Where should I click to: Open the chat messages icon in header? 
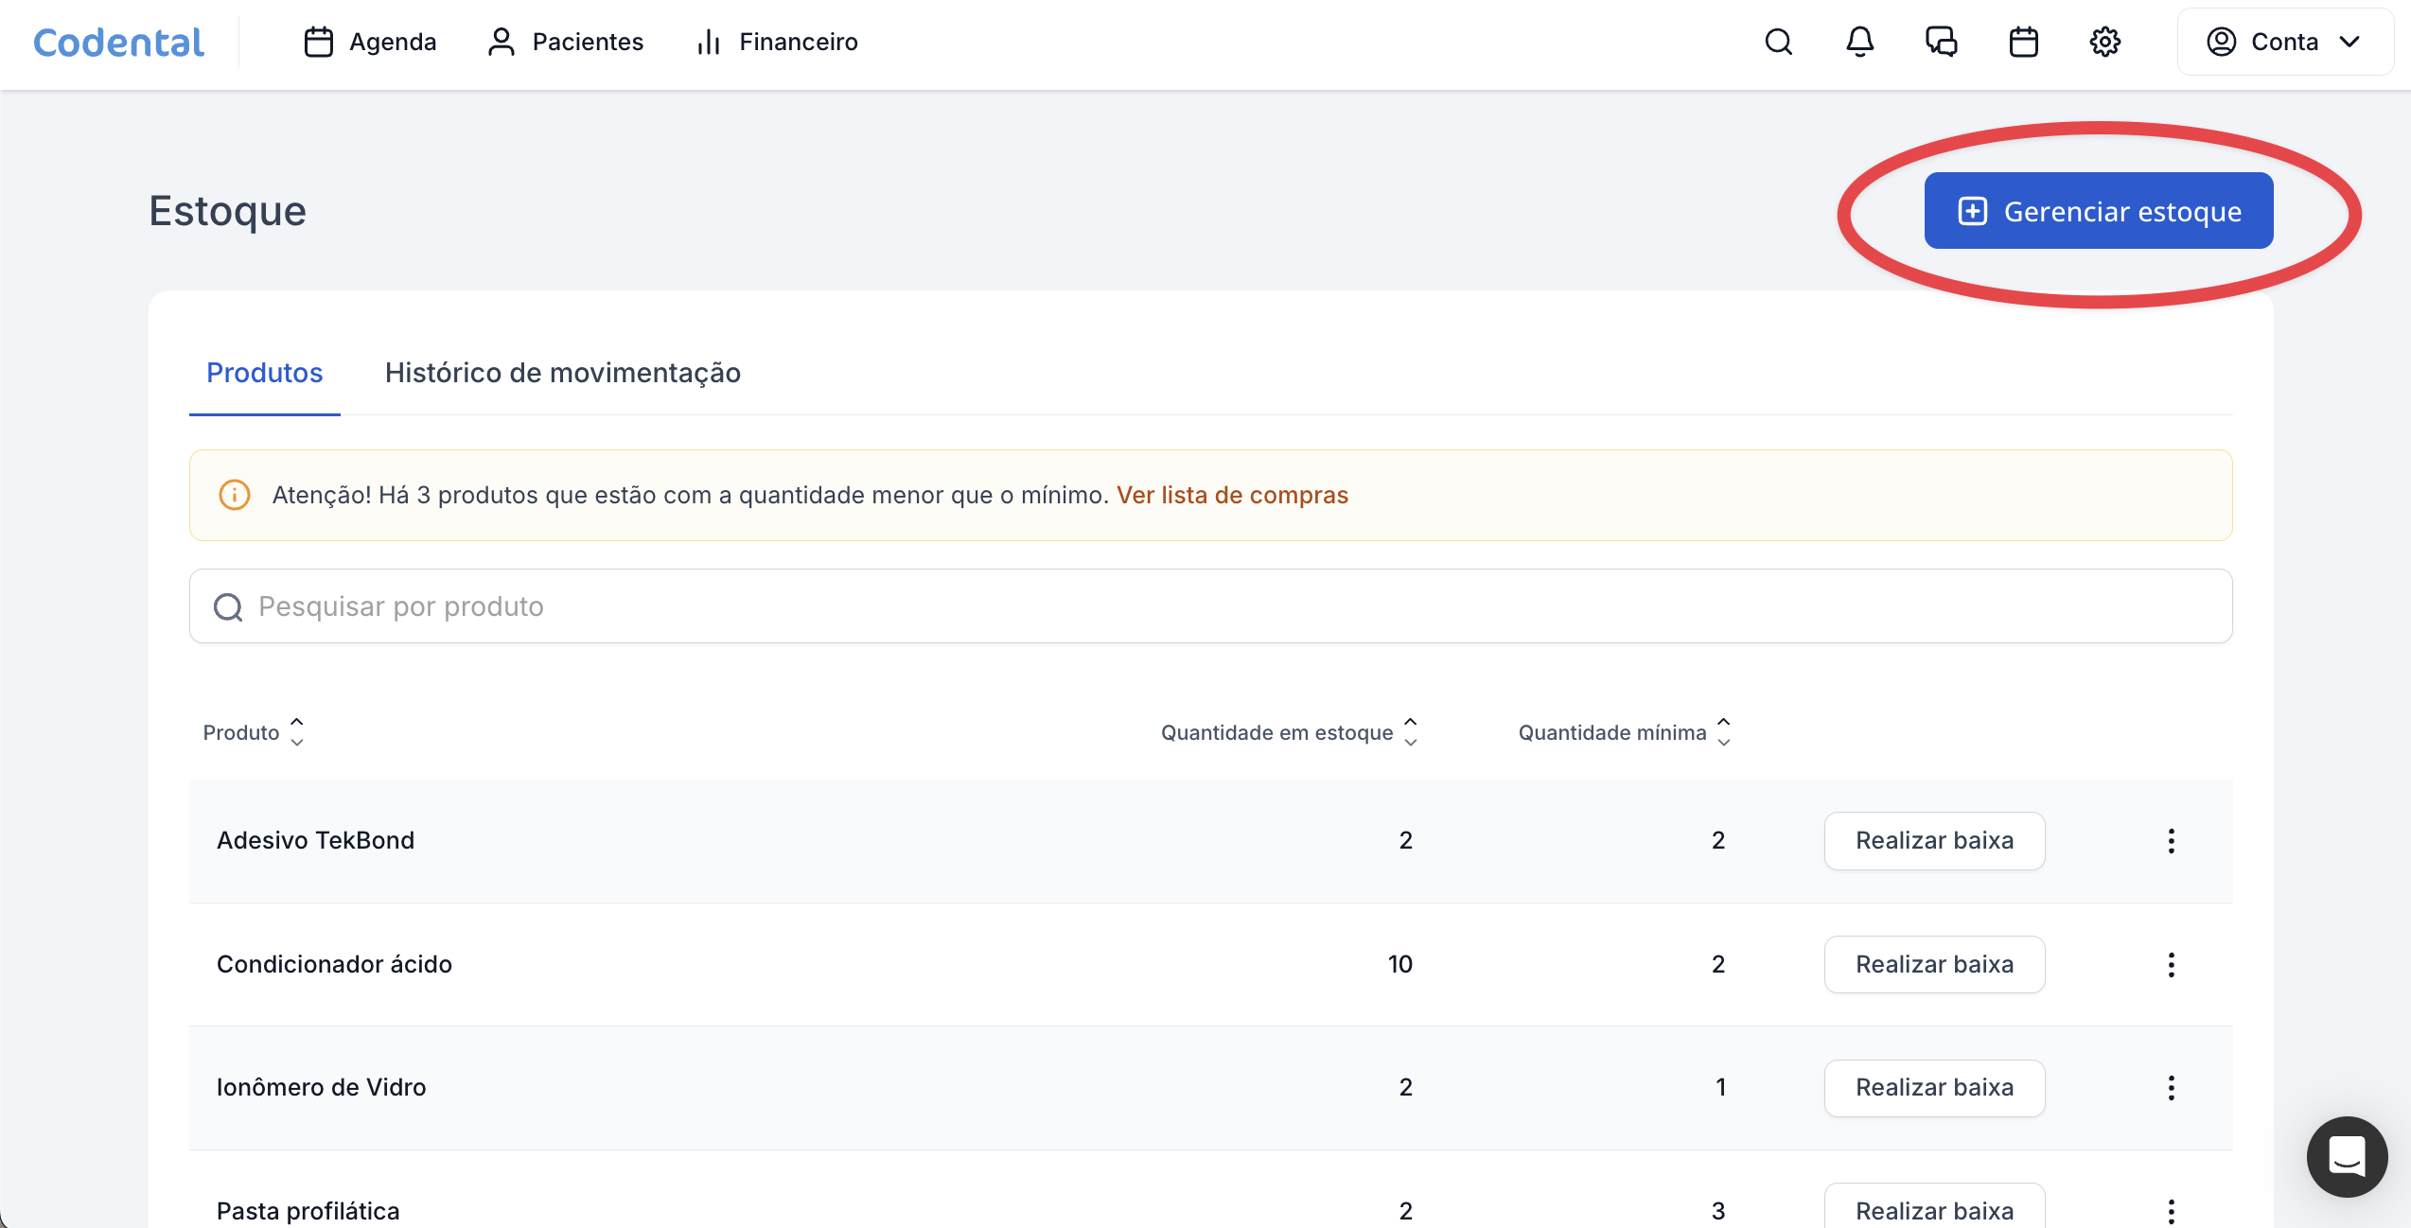tap(1941, 42)
